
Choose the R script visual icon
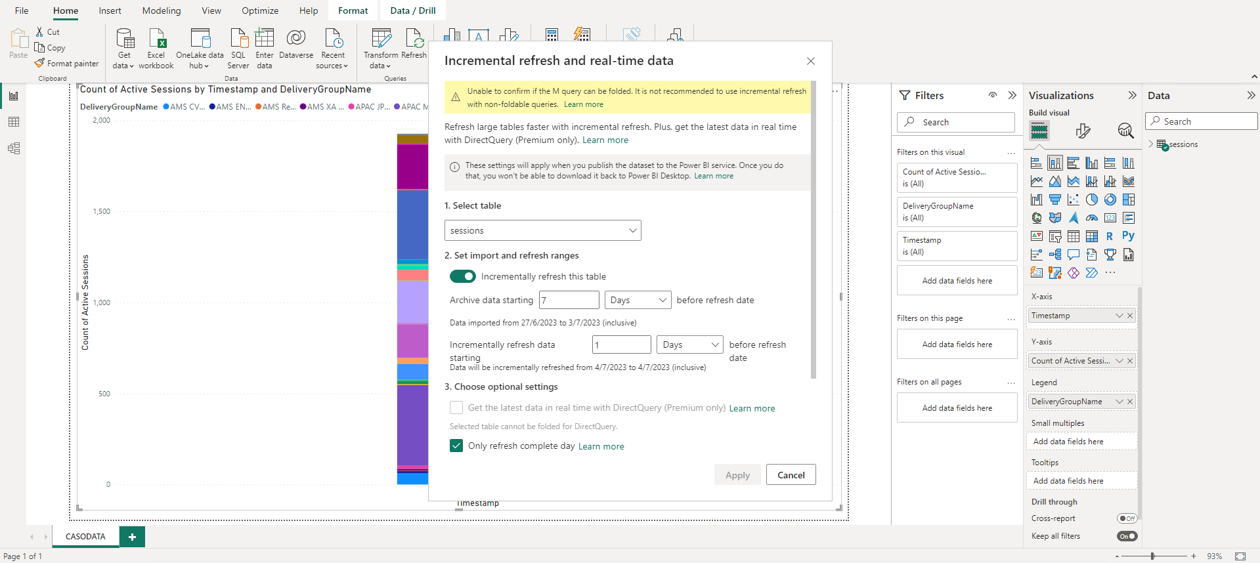(x=1110, y=236)
